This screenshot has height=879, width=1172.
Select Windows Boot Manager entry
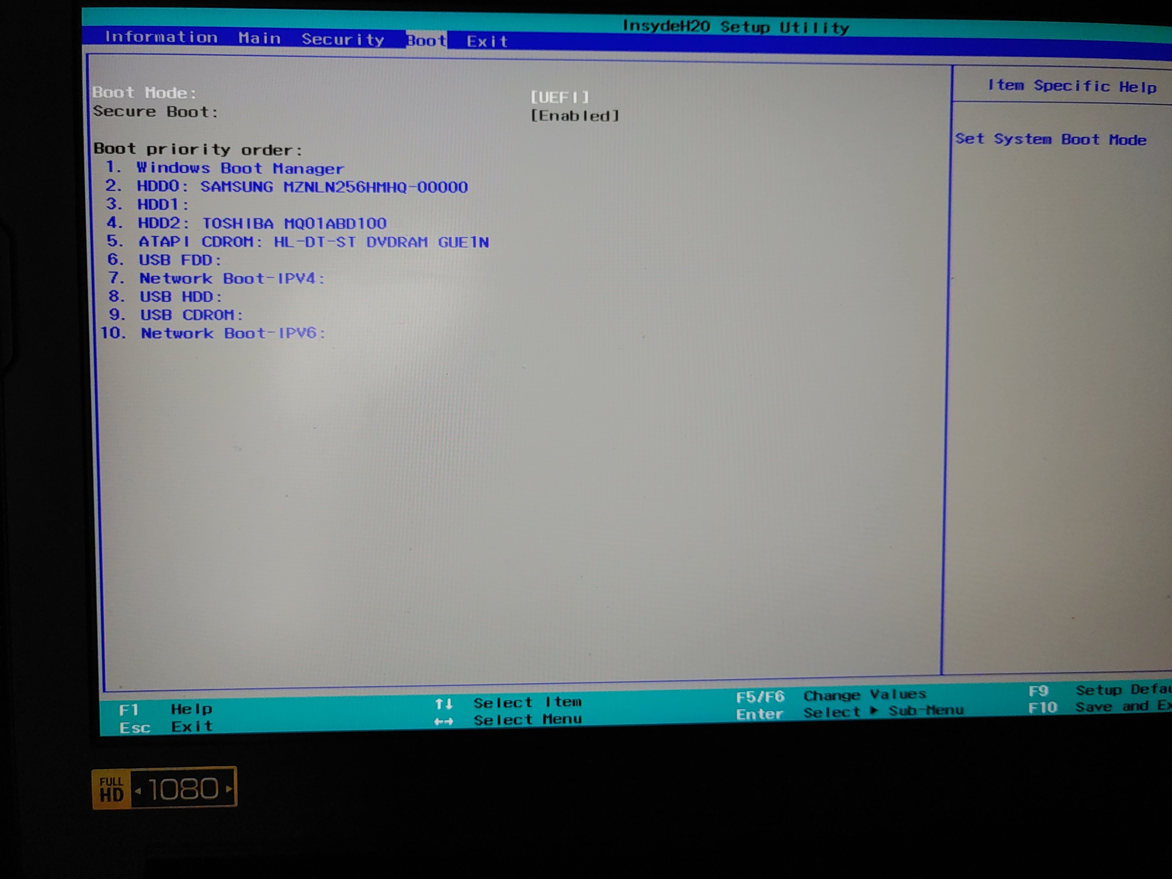click(240, 168)
